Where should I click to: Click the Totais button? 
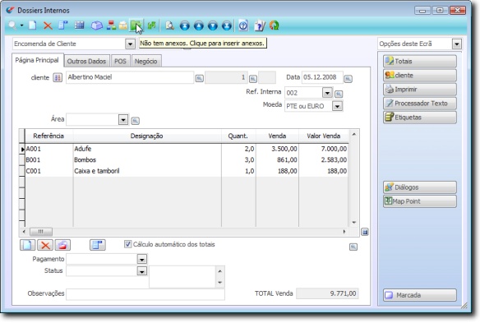(420, 62)
